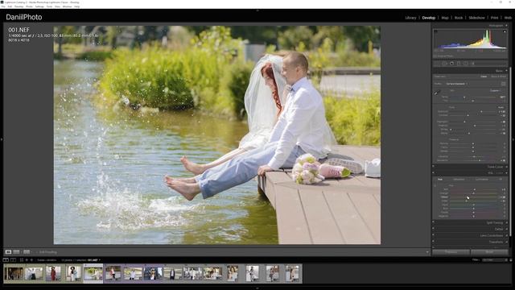The image size is (515, 290).
Task: Open toolbar options dropdown arrow
Action: (x=427, y=252)
